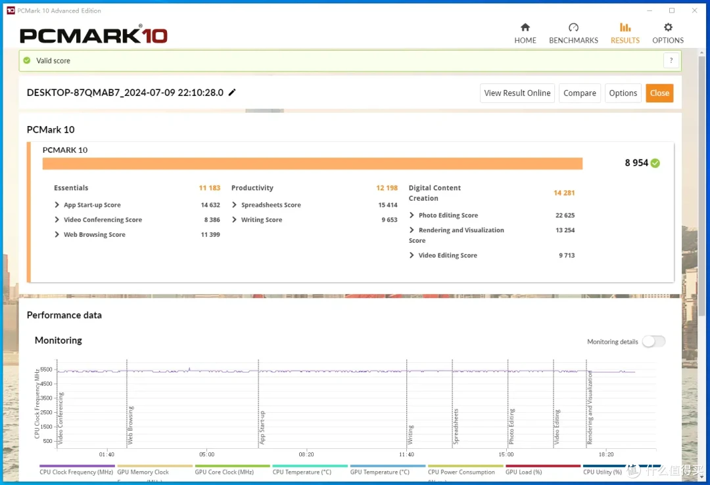Click the Web Browsing marker in the chart
710x485 pixels.
130,425
